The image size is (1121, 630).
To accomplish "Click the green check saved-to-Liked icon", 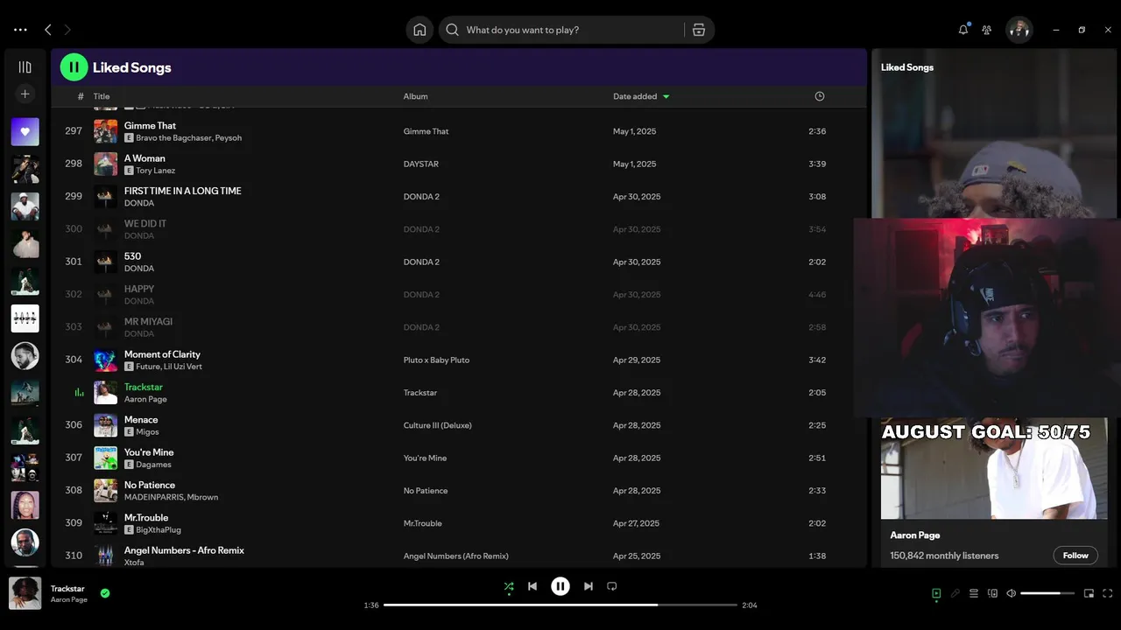I will point(105,593).
